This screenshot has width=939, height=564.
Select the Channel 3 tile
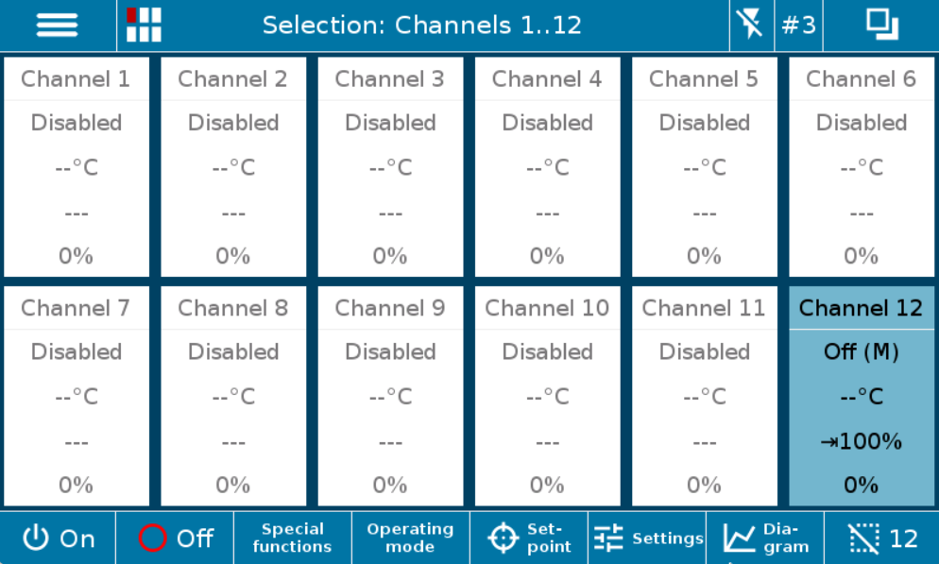click(390, 167)
